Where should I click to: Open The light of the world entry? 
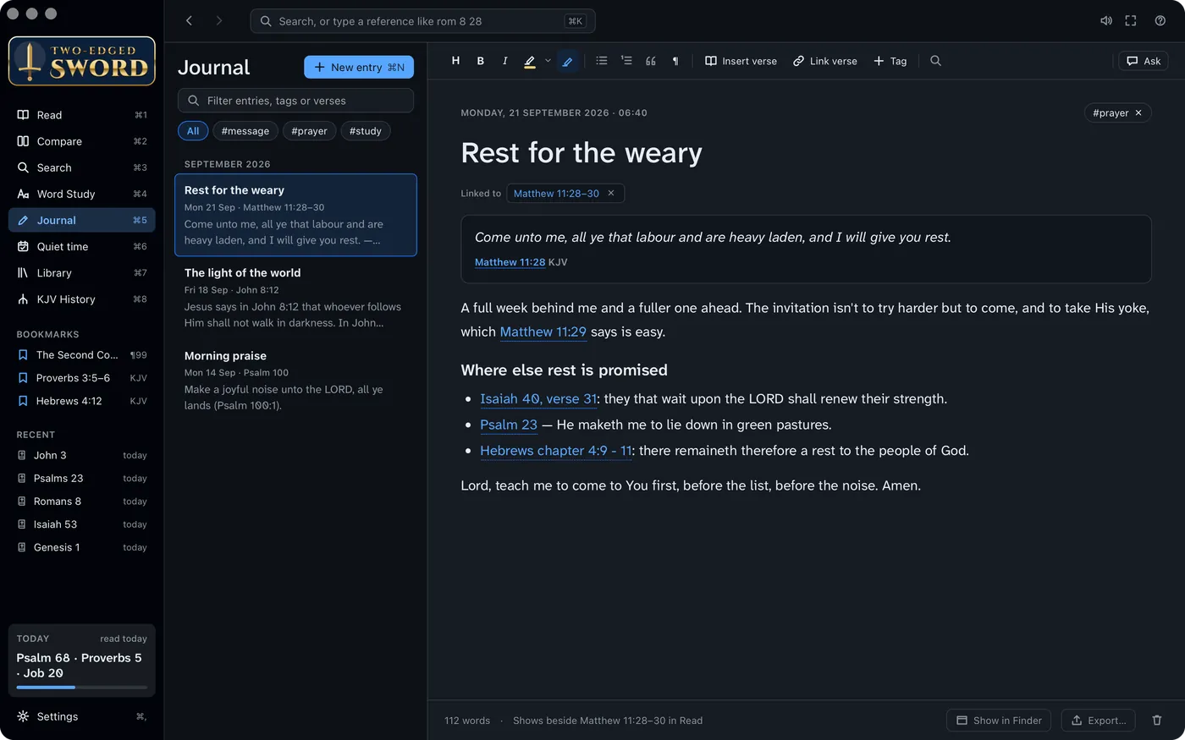click(x=295, y=298)
